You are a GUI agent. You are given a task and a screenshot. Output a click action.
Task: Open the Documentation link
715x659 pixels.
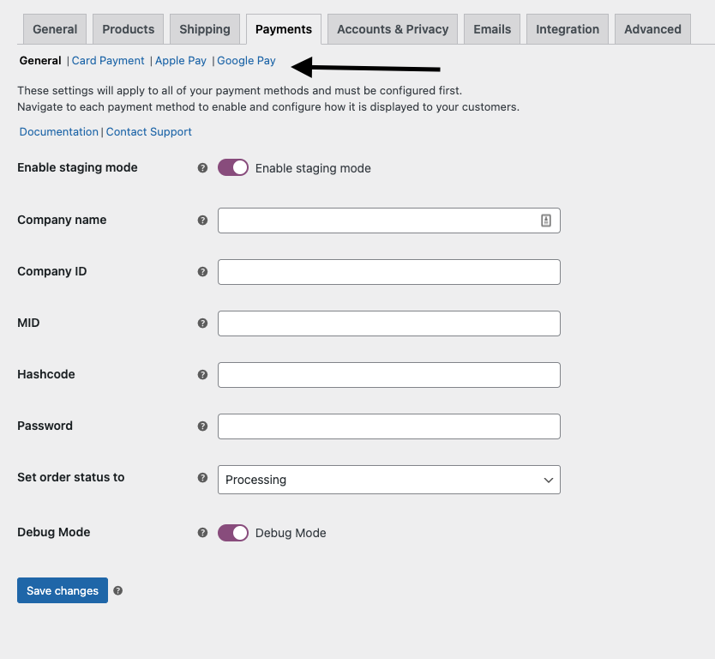pos(58,132)
